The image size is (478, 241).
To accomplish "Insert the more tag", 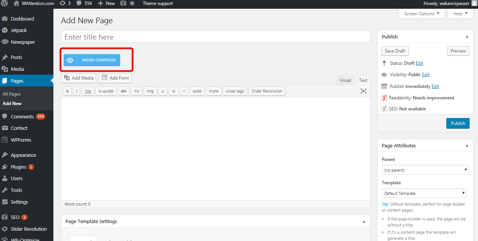I will tap(214, 91).
